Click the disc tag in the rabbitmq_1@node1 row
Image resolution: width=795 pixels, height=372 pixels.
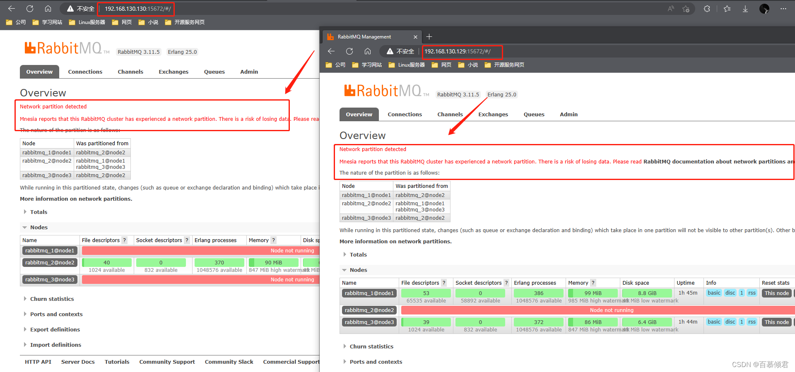click(x=730, y=293)
